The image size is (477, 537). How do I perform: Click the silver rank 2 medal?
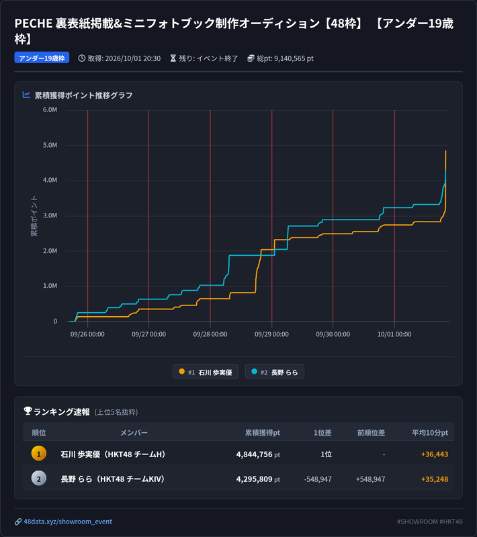[39, 479]
